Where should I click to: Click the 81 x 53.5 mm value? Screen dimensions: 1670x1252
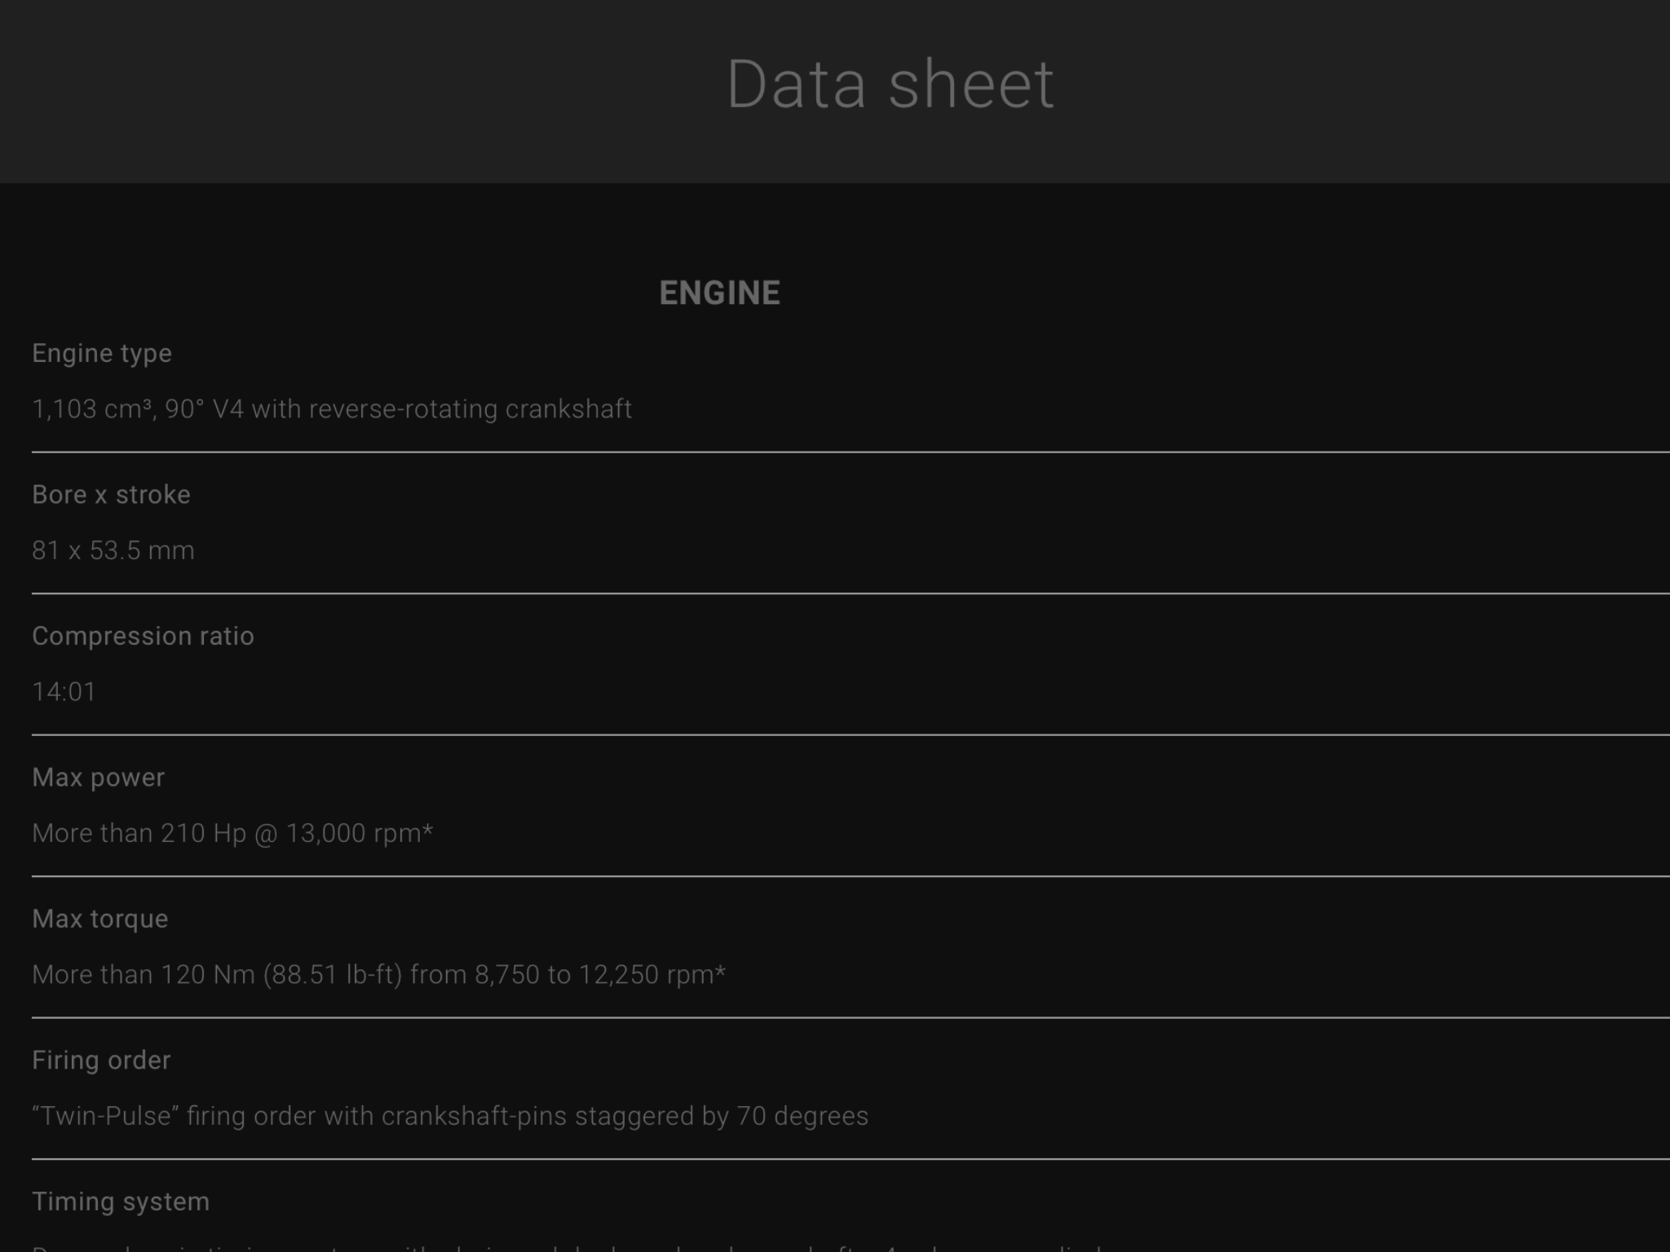(113, 550)
